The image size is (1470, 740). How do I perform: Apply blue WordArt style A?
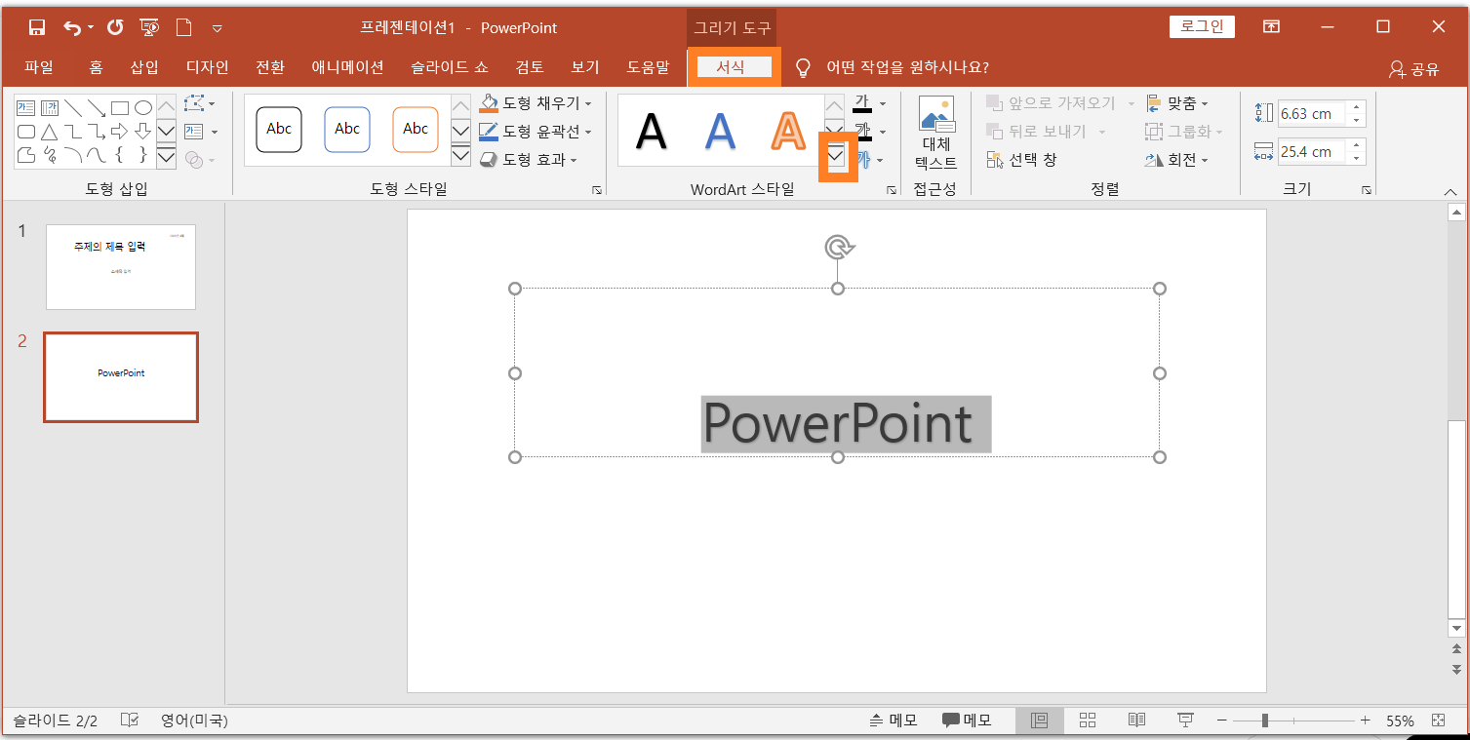(x=720, y=131)
